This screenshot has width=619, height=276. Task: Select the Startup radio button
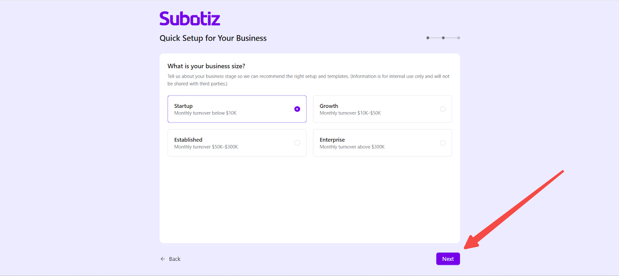[x=297, y=109]
